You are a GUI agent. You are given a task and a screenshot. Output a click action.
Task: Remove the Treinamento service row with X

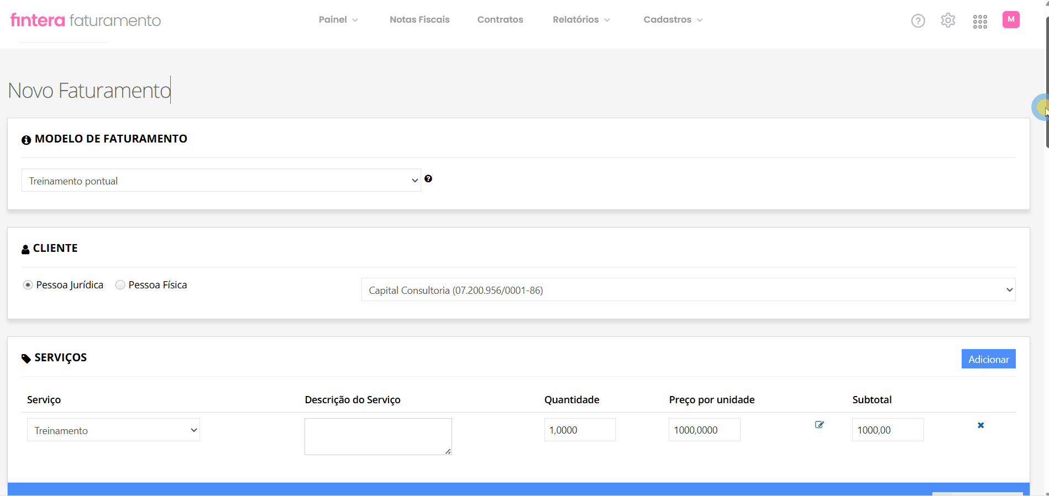click(x=980, y=425)
